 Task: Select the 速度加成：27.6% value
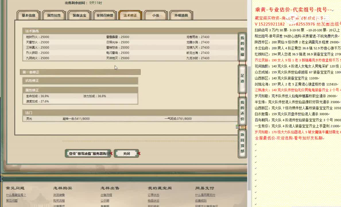point(37,101)
